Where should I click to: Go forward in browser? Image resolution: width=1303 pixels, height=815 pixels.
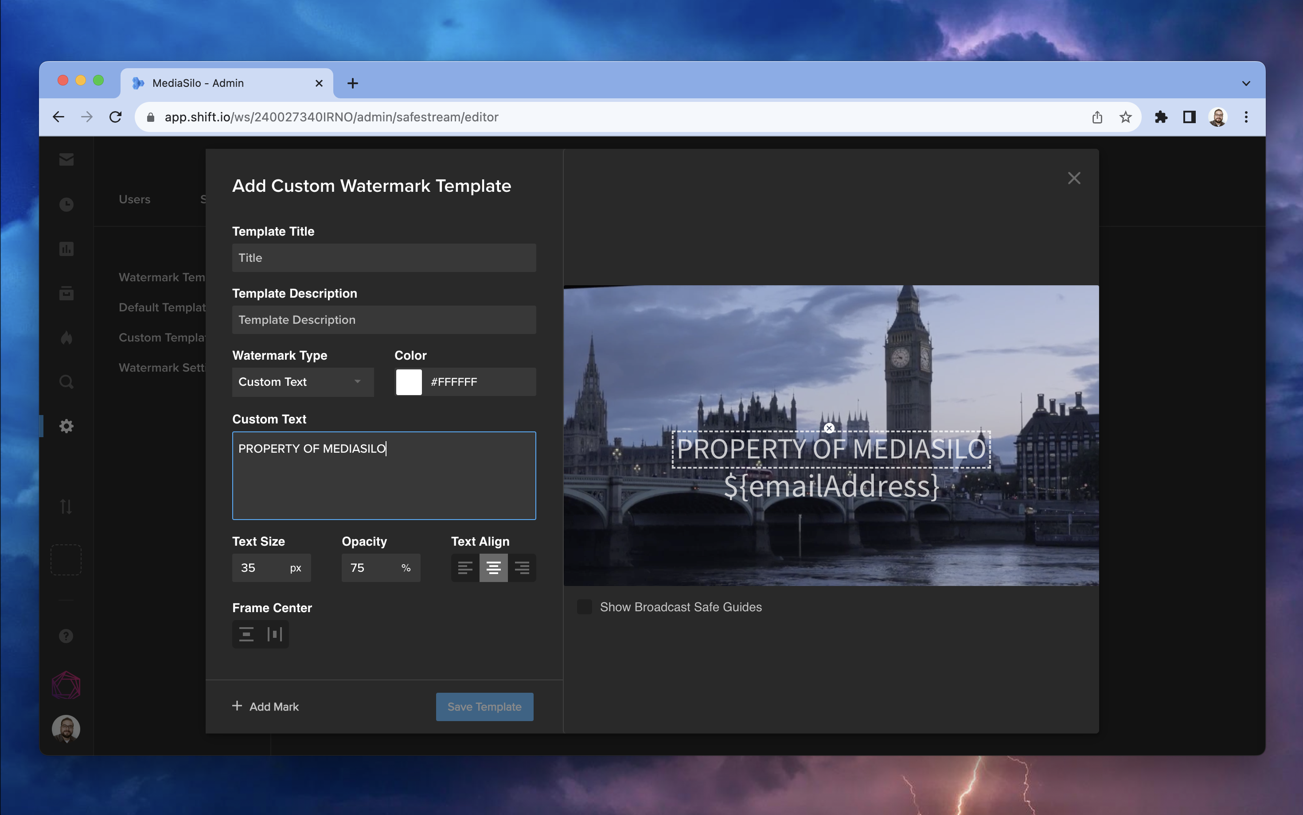coord(87,117)
